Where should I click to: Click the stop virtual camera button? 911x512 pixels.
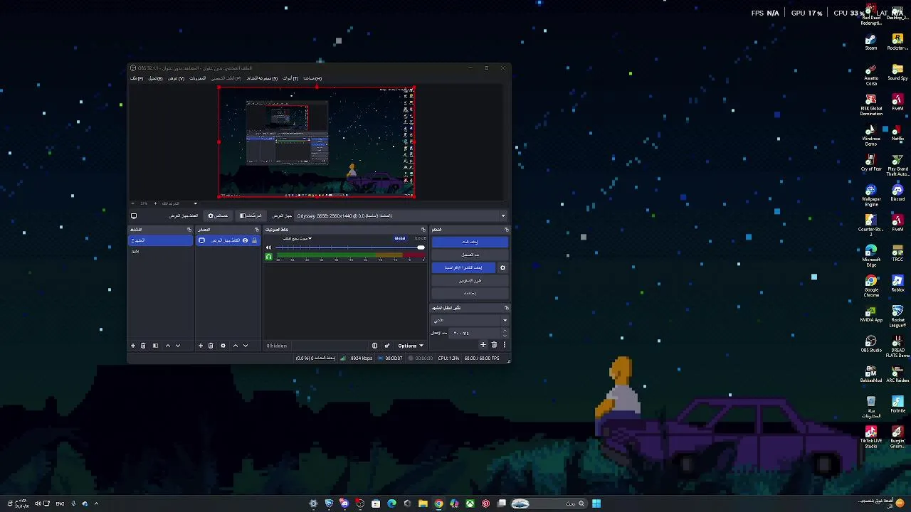[x=463, y=268]
